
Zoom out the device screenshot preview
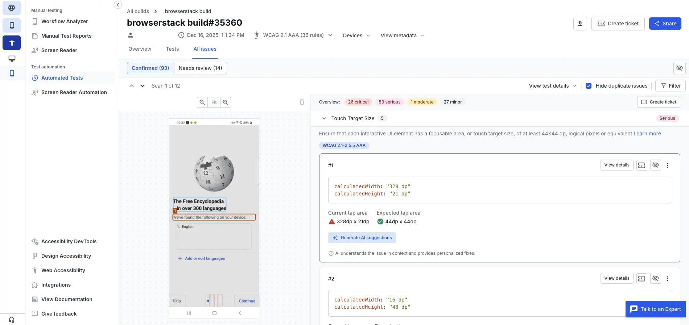[202, 102]
